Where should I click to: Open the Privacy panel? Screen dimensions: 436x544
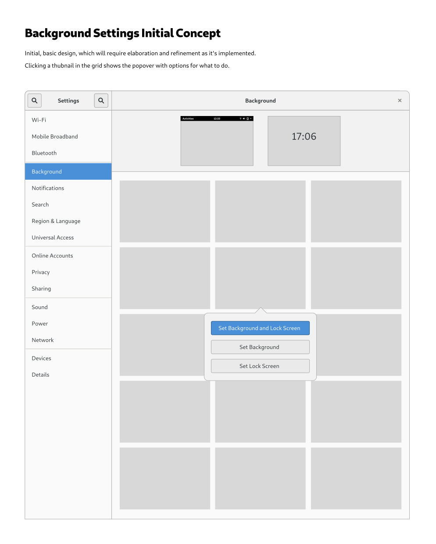click(x=41, y=272)
